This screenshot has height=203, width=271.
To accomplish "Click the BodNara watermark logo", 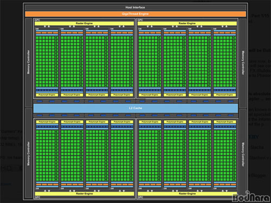I will pyautogui.click(x=251, y=197).
